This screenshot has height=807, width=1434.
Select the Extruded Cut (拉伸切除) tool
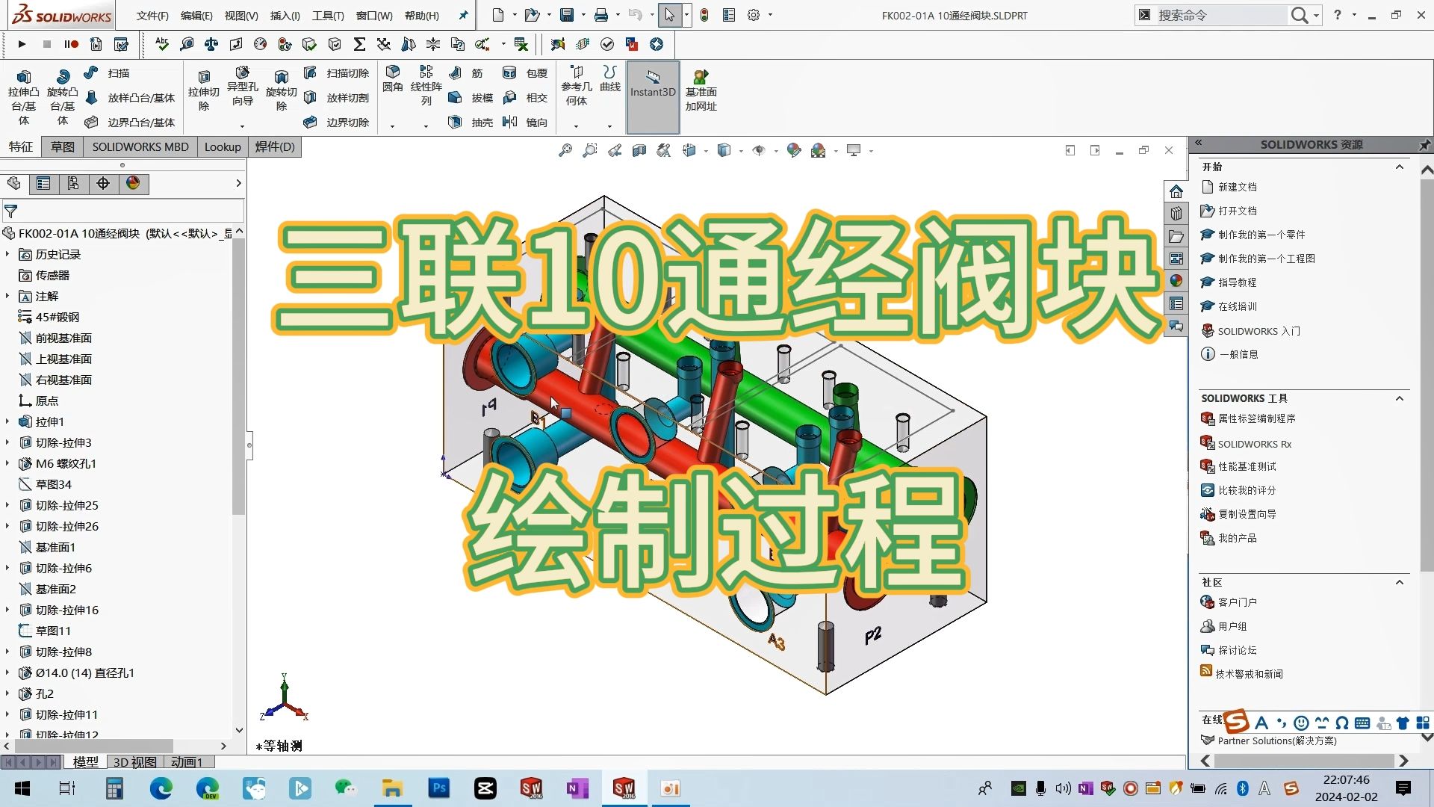coord(203,90)
